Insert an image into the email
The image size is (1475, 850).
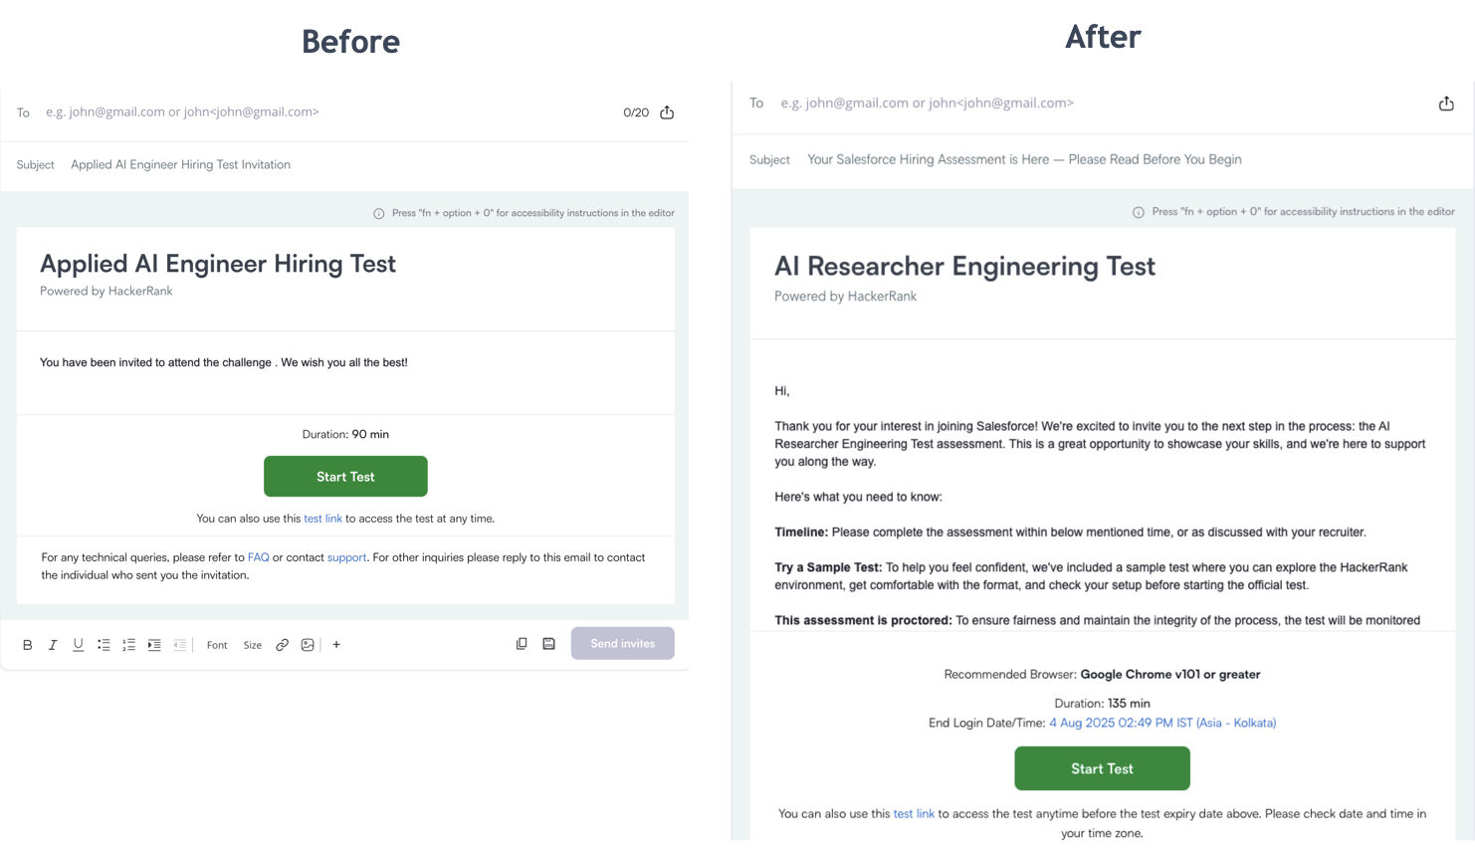pyautogui.click(x=308, y=645)
